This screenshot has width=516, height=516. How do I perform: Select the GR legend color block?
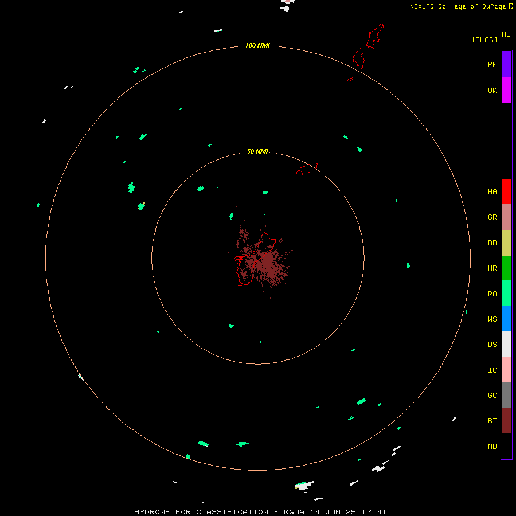click(506, 217)
